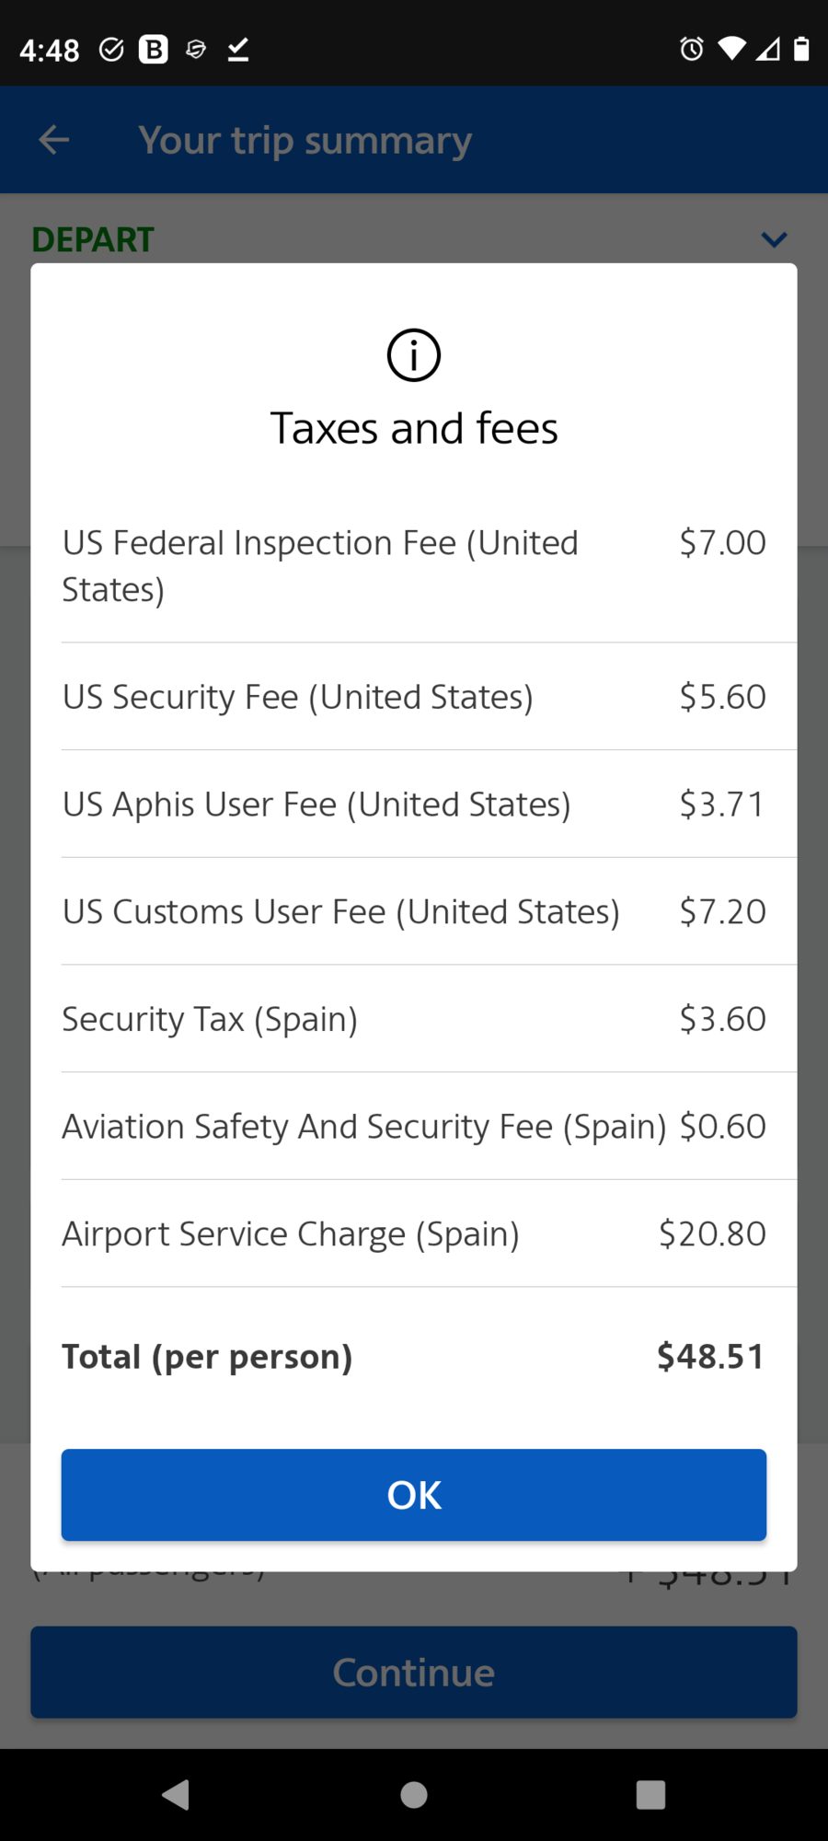Tap the download-done checkmark notification icon

point(238,49)
